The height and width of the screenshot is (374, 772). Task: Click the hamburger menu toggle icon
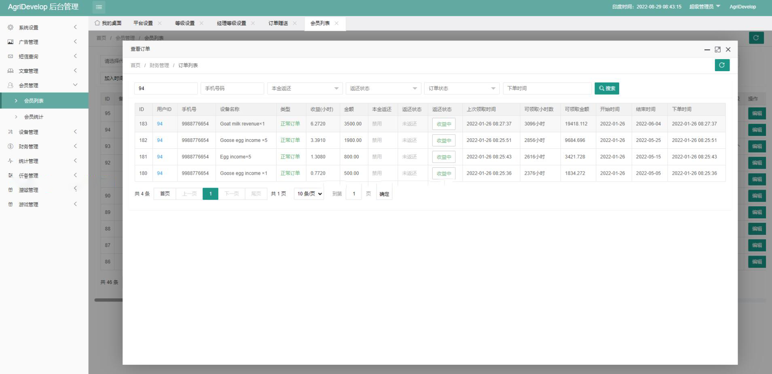coord(99,7)
